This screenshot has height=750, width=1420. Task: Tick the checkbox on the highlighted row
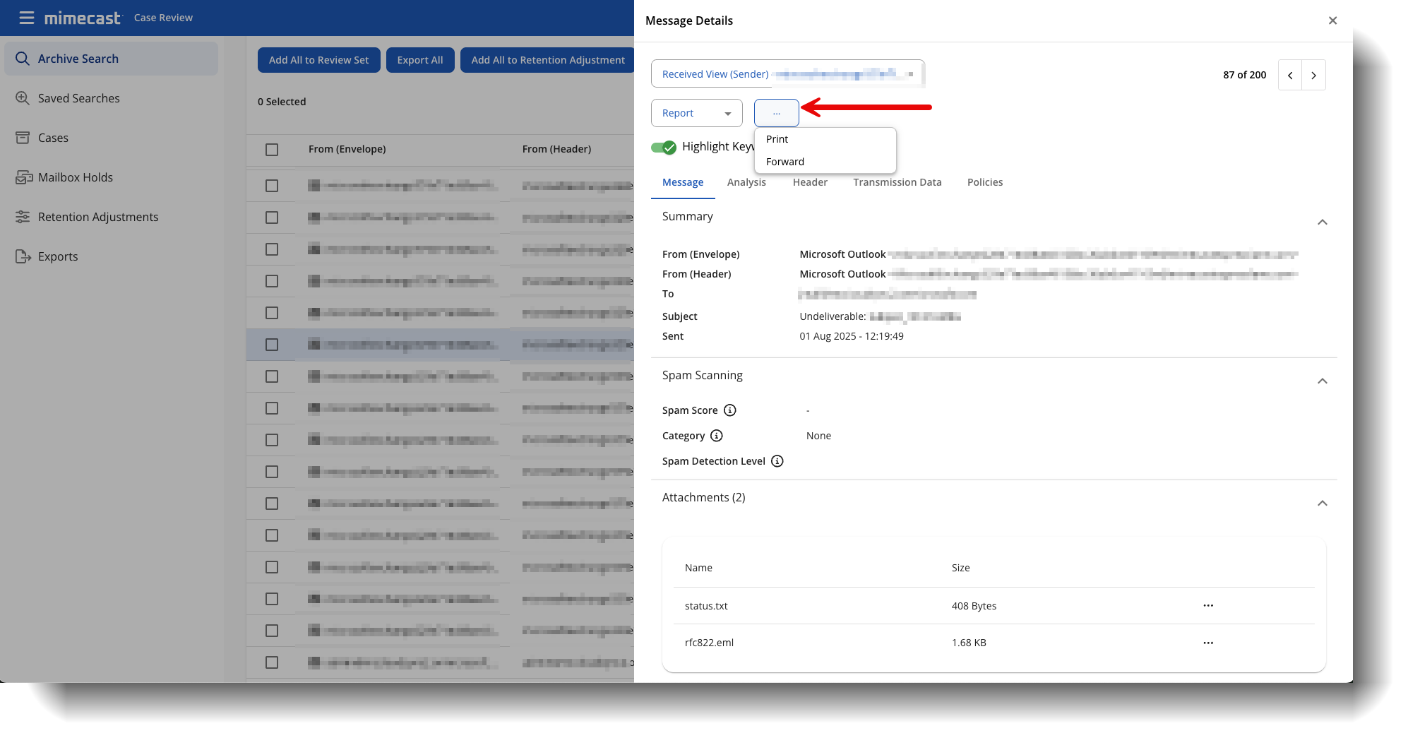click(x=272, y=345)
